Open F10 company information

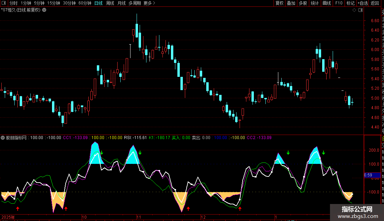(x=339, y=3)
